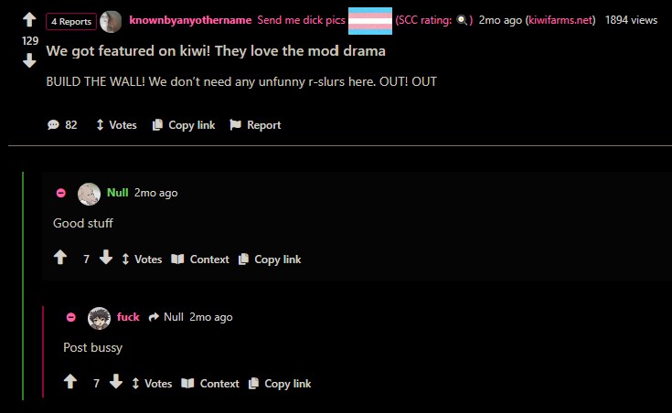672x413 pixels.
Task: Collapse the reply thread by user fuck
Action: point(71,317)
